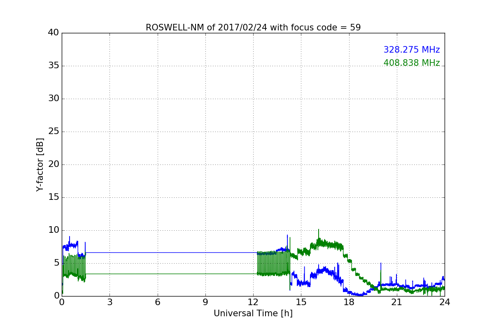Click the x-axis tick label 12
This screenshot has width=494, height=329.
click(x=253, y=302)
